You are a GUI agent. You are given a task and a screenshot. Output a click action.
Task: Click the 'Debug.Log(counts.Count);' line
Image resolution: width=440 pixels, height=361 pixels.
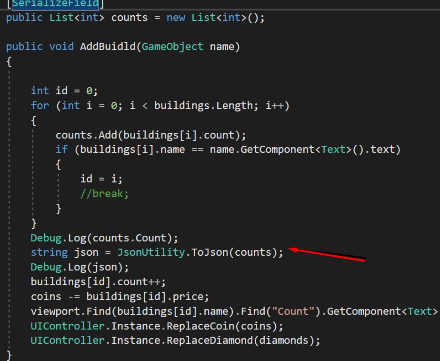(104, 238)
